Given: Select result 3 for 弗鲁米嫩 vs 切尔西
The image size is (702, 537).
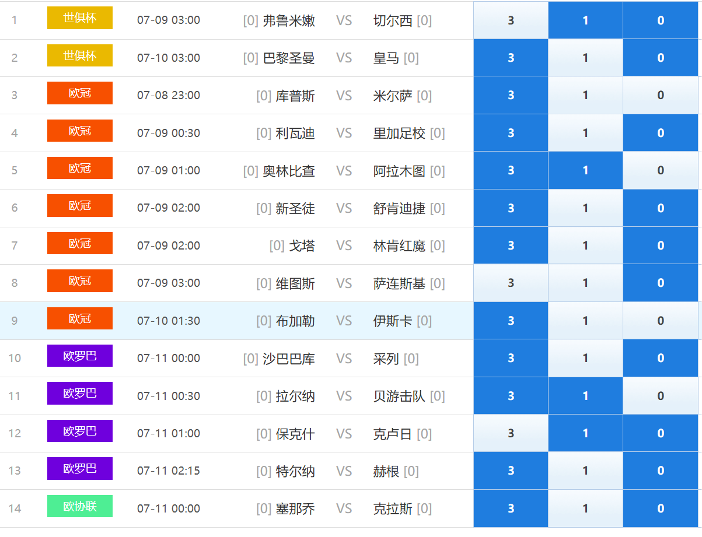Looking at the screenshot, I should click(511, 20).
